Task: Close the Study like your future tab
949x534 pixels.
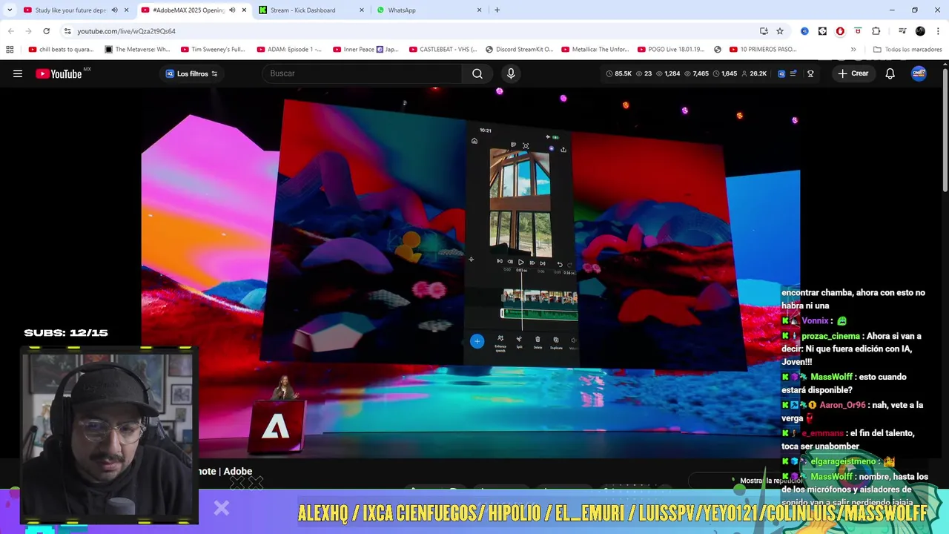Action: click(x=126, y=10)
